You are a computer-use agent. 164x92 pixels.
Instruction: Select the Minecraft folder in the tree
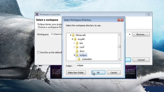click(x=80, y=35)
